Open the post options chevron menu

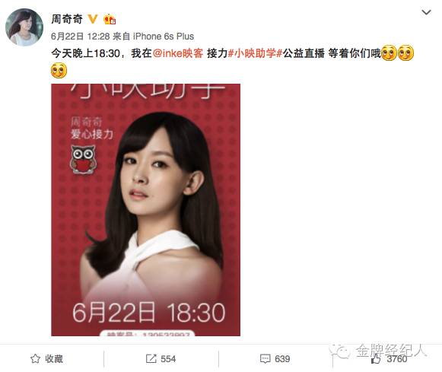click(426, 12)
